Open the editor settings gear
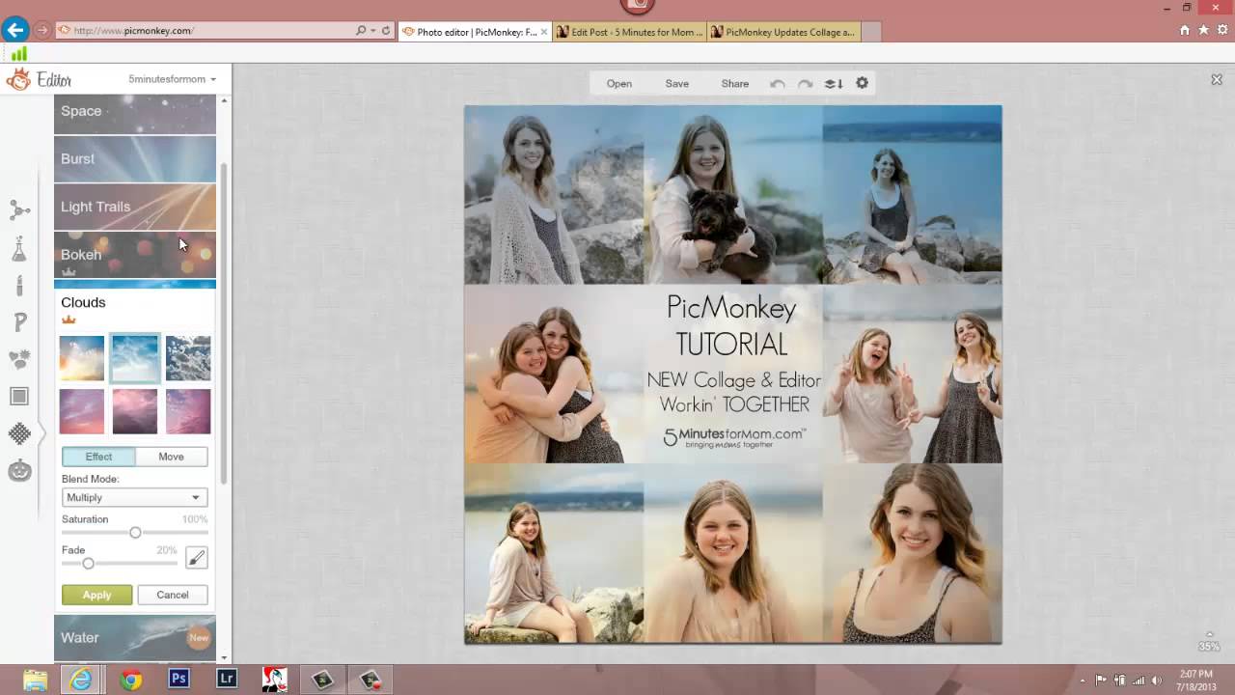This screenshot has height=695, width=1235. pyautogui.click(x=863, y=83)
